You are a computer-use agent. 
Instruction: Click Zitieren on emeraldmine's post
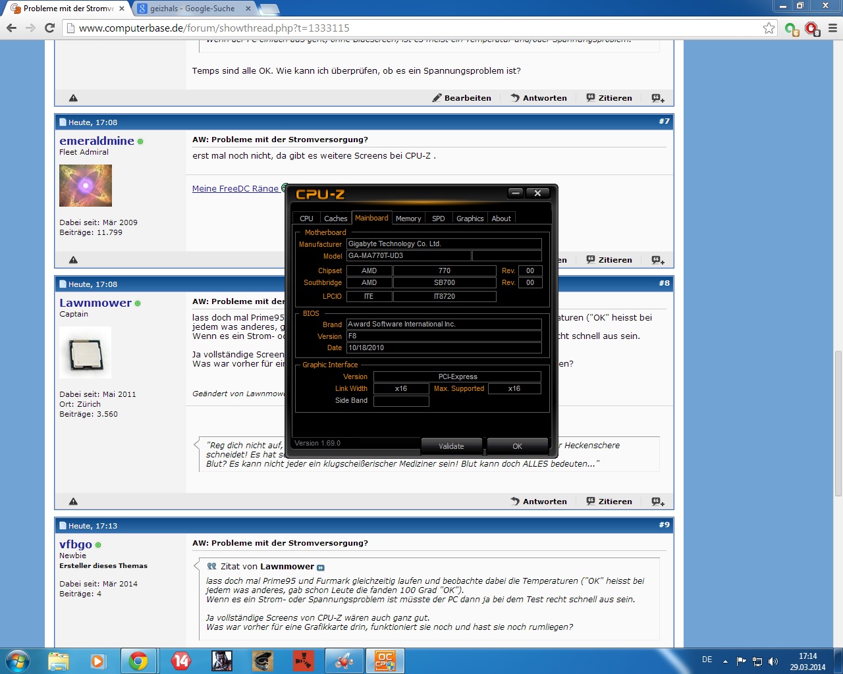[609, 260]
